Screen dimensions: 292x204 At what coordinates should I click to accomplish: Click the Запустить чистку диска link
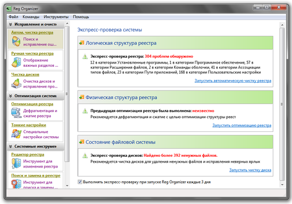250,170
